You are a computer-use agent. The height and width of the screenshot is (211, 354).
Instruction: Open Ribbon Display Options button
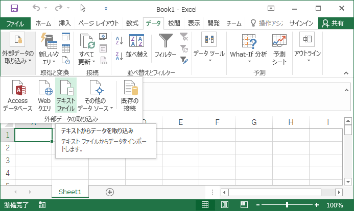click(271, 8)
